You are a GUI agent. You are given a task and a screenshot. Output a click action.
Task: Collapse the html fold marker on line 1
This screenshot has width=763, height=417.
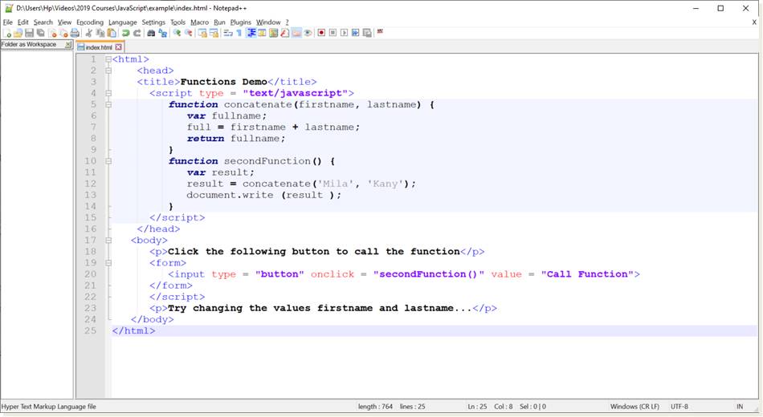point(108,59)
